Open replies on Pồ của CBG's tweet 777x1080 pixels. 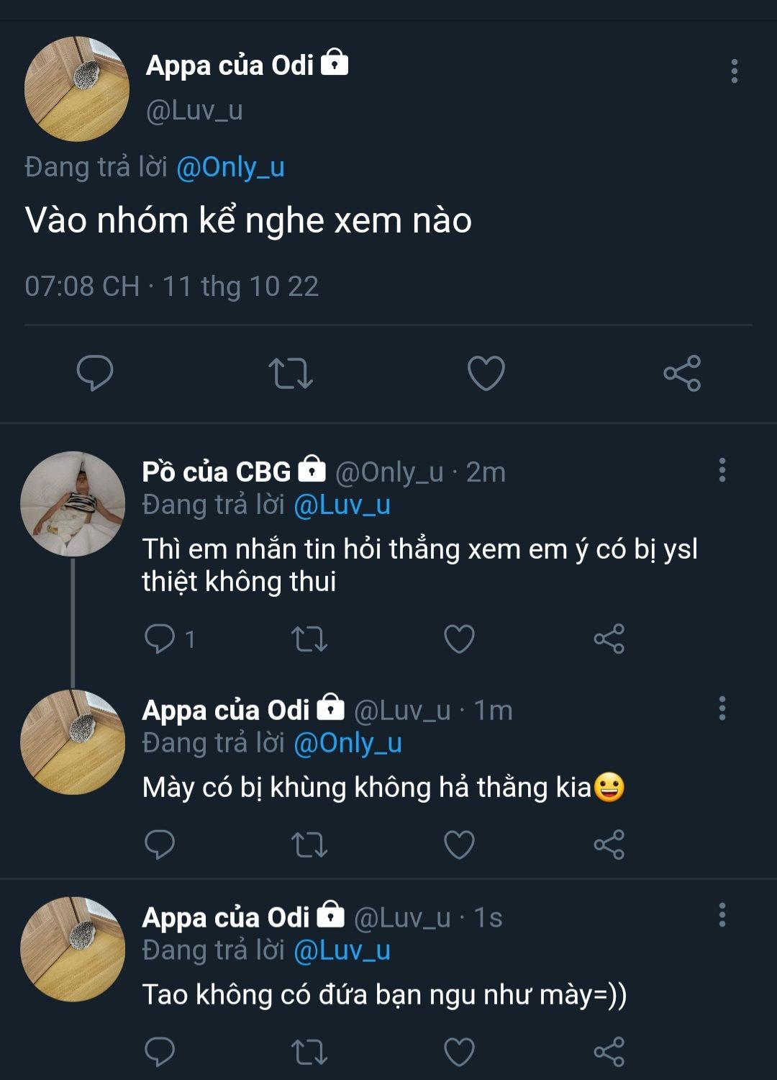pyautogui.click(x=160, y=639)
